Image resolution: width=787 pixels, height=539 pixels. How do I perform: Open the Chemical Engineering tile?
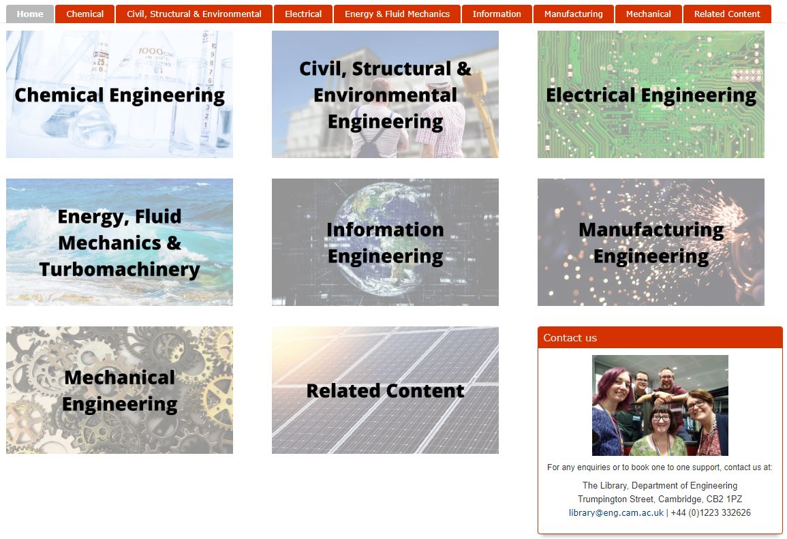pyautogui.click(x=119, y=94)
